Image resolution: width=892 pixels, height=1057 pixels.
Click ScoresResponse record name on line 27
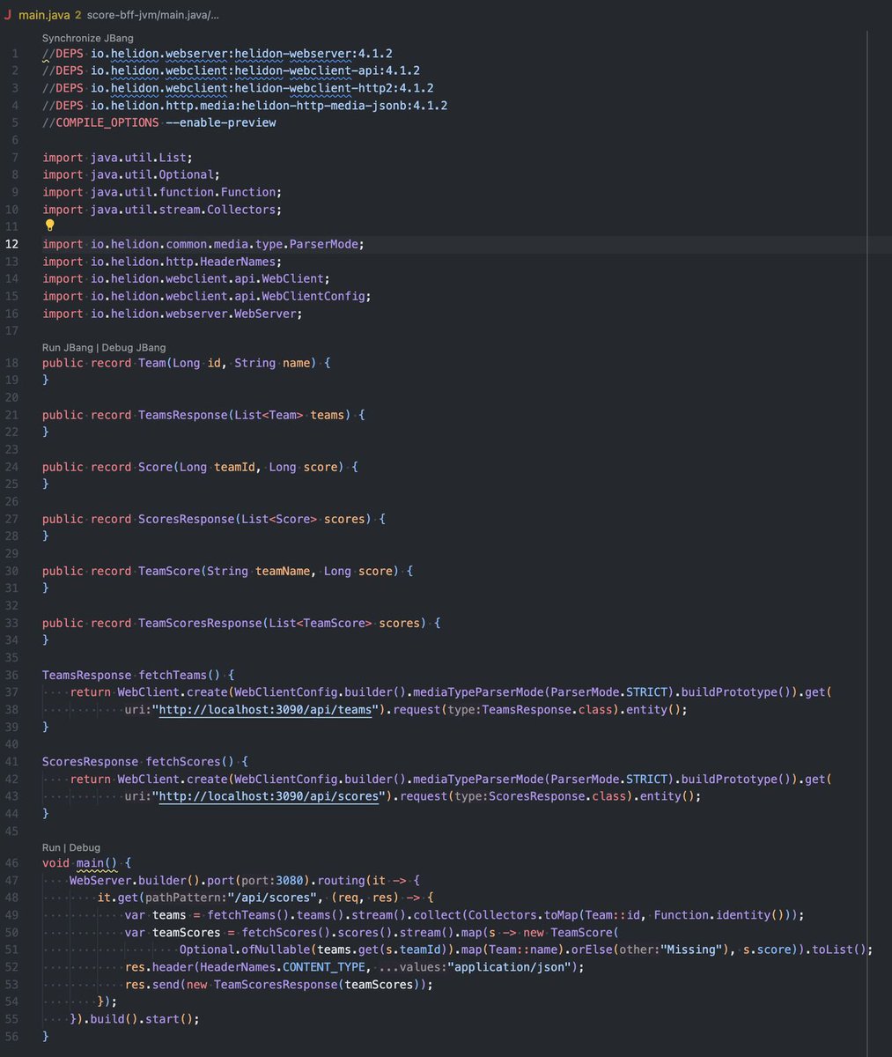(186, 519)
